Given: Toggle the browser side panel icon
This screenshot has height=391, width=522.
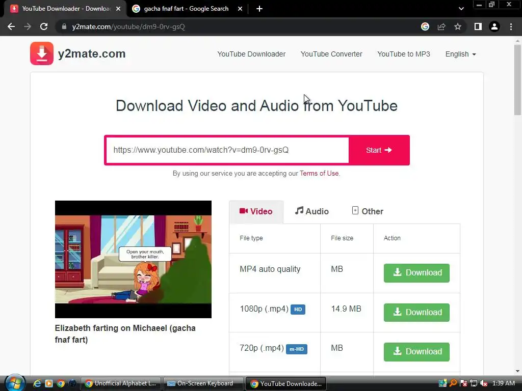Looking at the screenshot, I should pos(478,26).
